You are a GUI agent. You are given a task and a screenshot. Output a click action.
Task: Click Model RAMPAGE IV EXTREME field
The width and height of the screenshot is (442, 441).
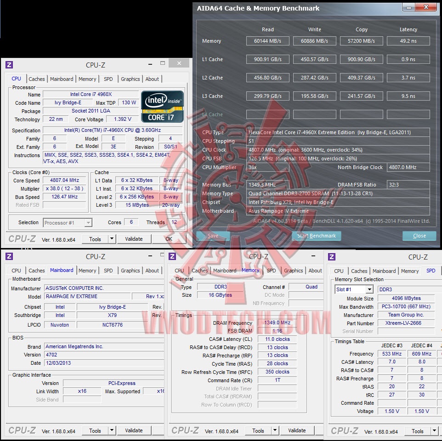[88, 296]
